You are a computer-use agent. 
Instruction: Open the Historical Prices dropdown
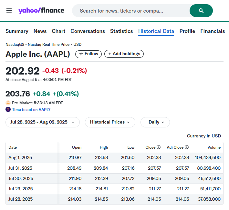point(110,122)
